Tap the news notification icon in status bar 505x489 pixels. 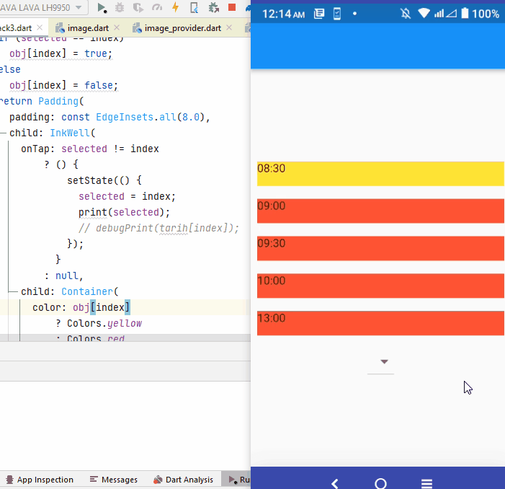tap(319, 14)
